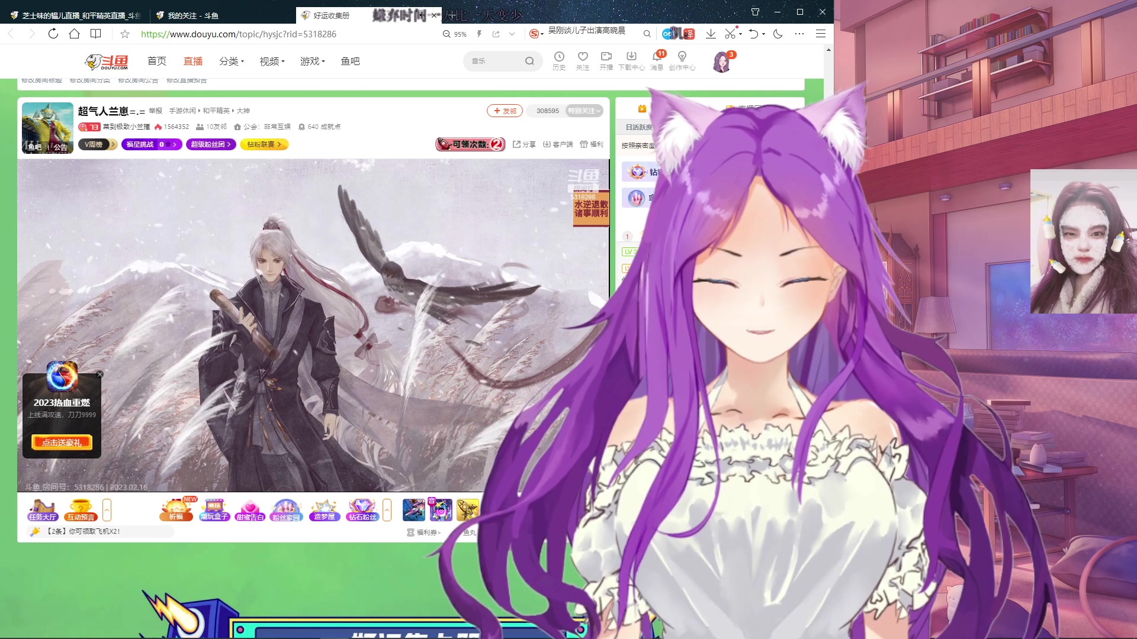Screen dimensions: 1137x639
Task: Open the 视频 dropdown in navigation
Action: 272,61
